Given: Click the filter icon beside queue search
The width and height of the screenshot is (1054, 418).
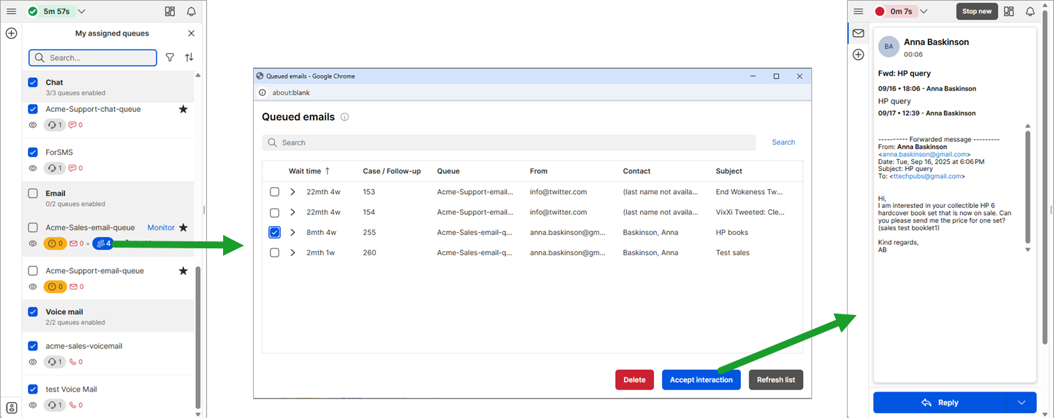Looking at the screenshot, I should coord(170,58).
